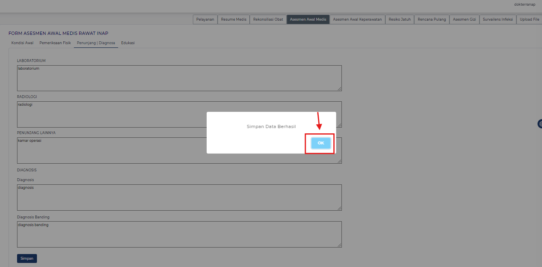Open the Asesmen Awal Keperawatan tab
Image resolution: width=542 pixels, height=267 pixels.
click(x=357, y=19)
